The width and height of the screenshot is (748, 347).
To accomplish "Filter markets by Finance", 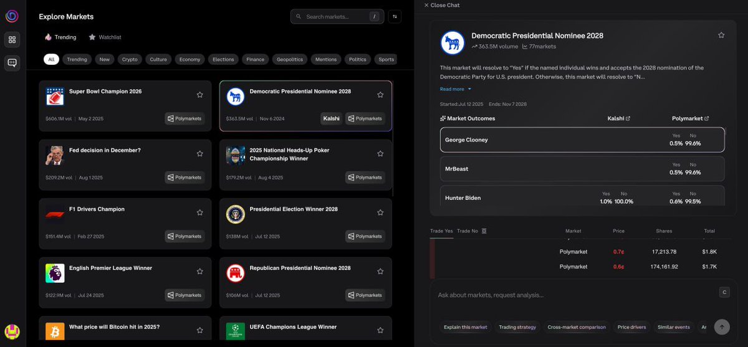I will pos(256,59).
